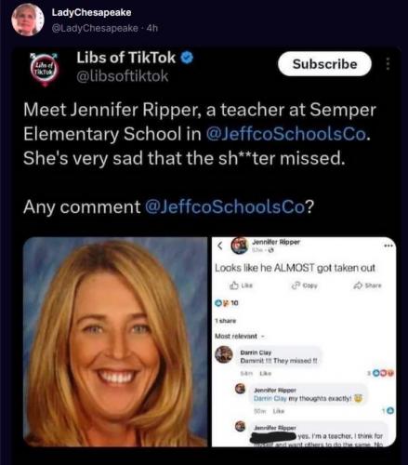This screenshot has height=465, width=408.
Task: Open the Facebook screenshot image
Action: 304,341
